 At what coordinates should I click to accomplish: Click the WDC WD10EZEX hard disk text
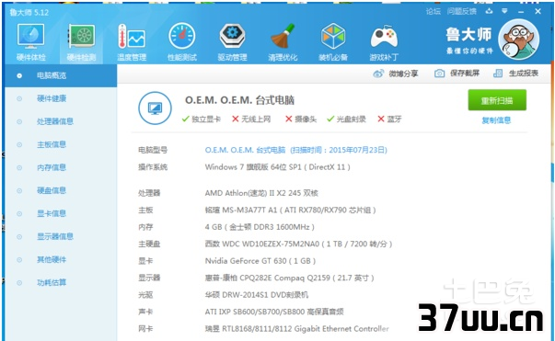pyautogui.click(x=298, y=244)
